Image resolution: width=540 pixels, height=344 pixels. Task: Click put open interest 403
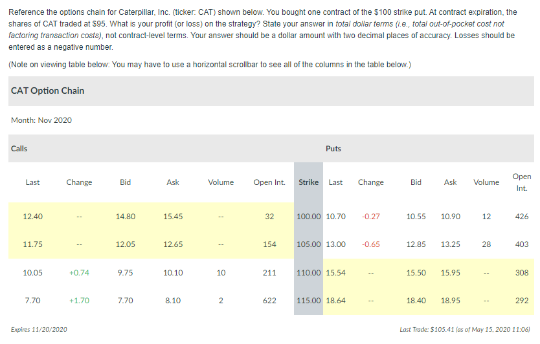(x=521, y=244)
